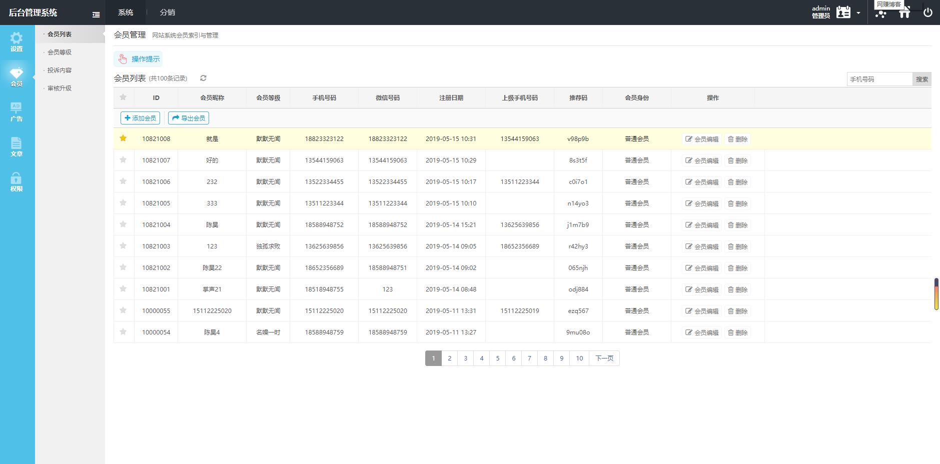Edit member 10821001 via 会员编辑
The height and width of the screenshot is (464, 940).
702,289
